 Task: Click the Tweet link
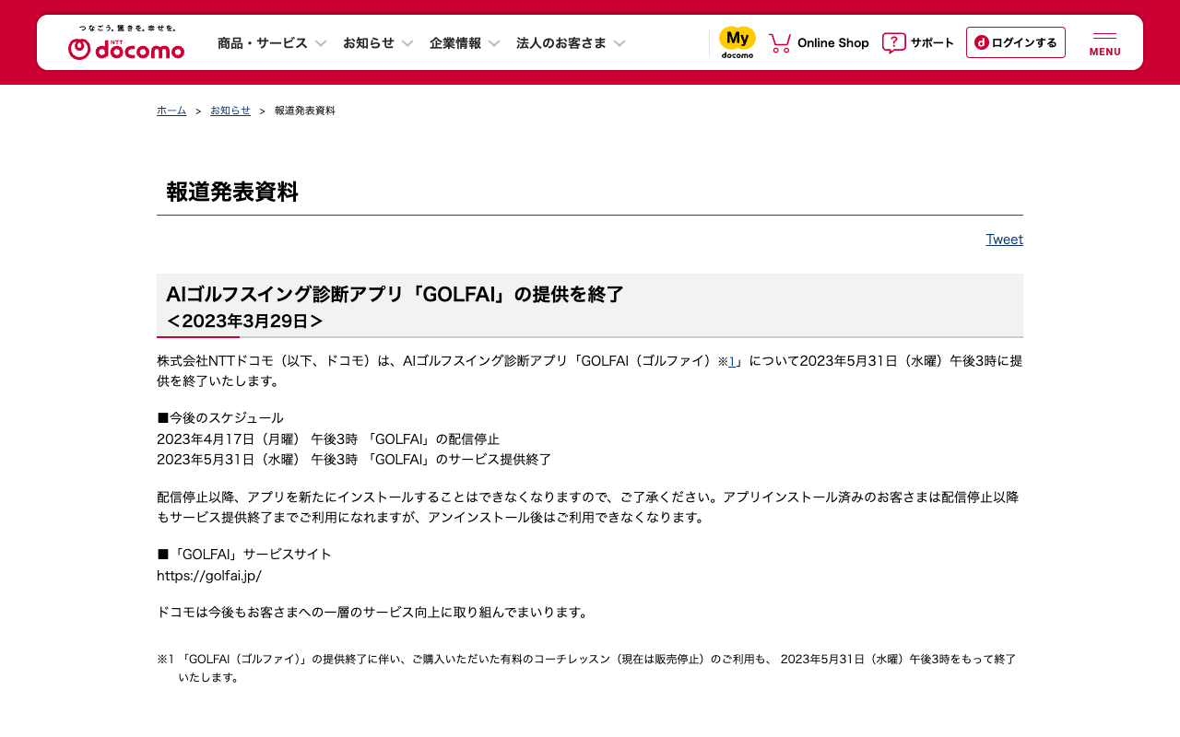pos(1004,240)
